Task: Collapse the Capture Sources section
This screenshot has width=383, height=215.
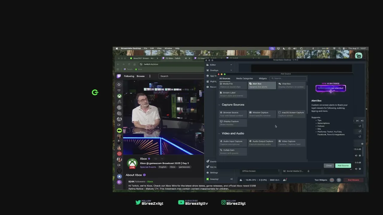Action: pyautogui.click(x=219, y=105)
